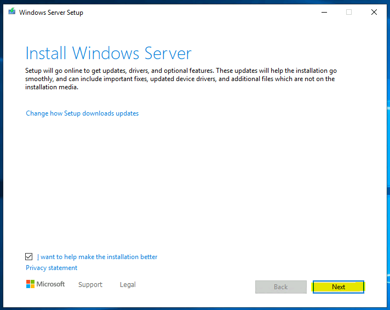390x310 pixels.
Task: Open the Privacy statement link
Action: pos(51,268)
